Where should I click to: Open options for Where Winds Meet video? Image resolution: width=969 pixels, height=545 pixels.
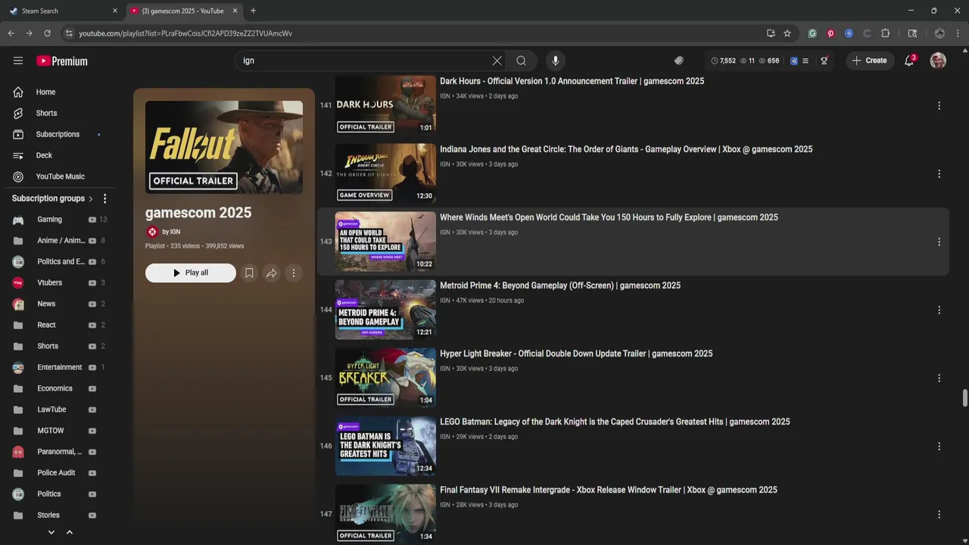pyautogui.click(x=939, y=242)
